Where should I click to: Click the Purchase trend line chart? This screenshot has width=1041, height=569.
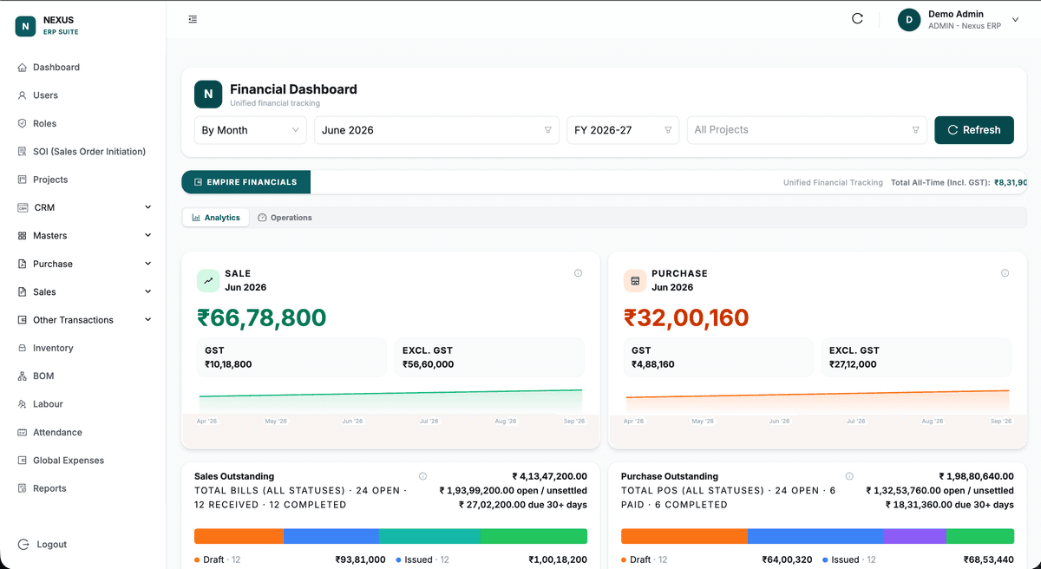[817, 402]
